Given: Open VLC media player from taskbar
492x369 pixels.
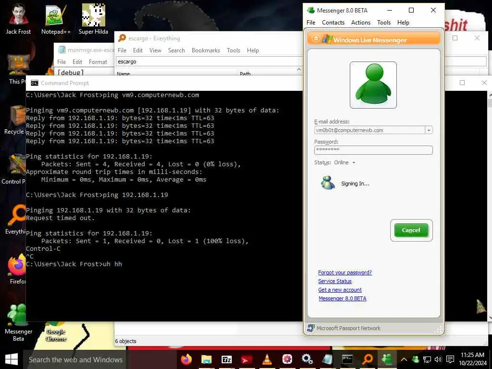Looking at the screenshot, I should coord(267,359).
